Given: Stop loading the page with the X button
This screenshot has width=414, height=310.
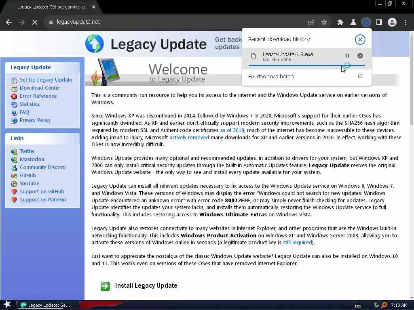Looking at the screenshot, I should click(35, 22).
